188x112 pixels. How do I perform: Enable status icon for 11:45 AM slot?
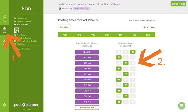(133, 80)
